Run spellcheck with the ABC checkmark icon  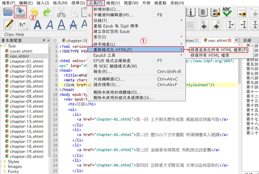click(227, 12)
